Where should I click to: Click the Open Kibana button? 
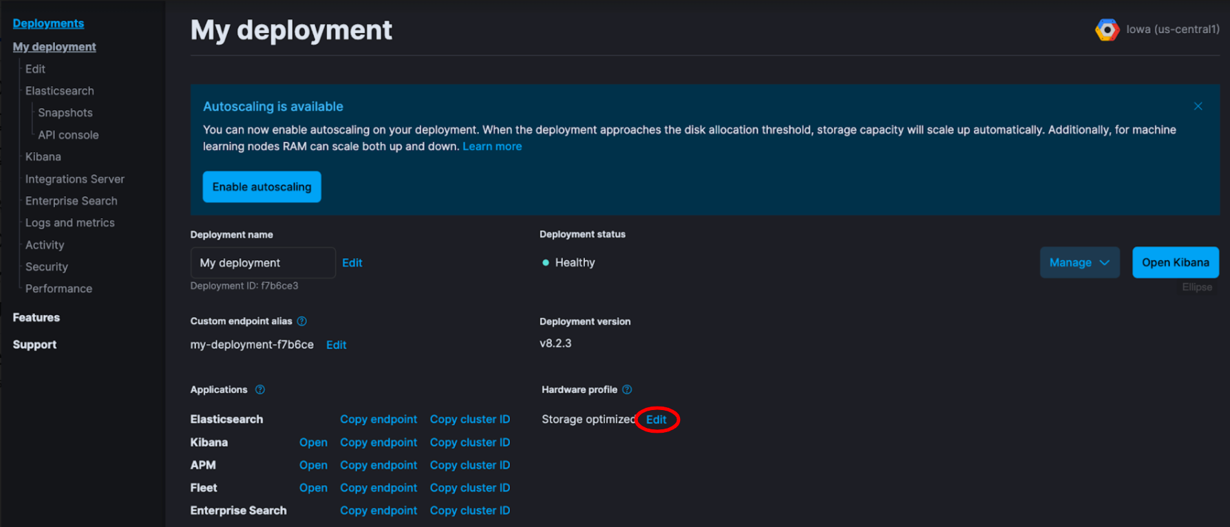(1175, 262)
